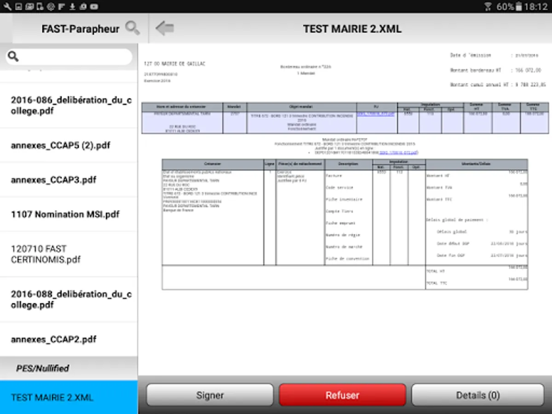Tap the 18:12 clock
This screenshot has width=552, height=414.
point(536,6)
